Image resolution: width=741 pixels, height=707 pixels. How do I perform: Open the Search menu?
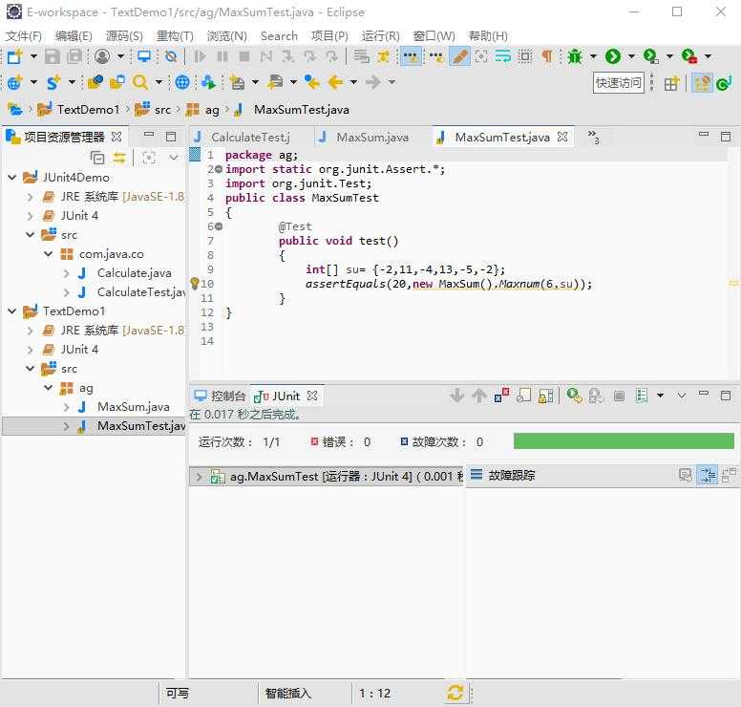(x=279, y=36)
